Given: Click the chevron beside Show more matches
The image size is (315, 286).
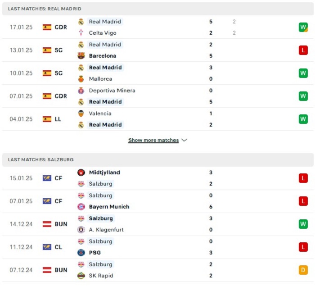Looking at the screenshot, I should pyautogui.click(x=184, y=140).
